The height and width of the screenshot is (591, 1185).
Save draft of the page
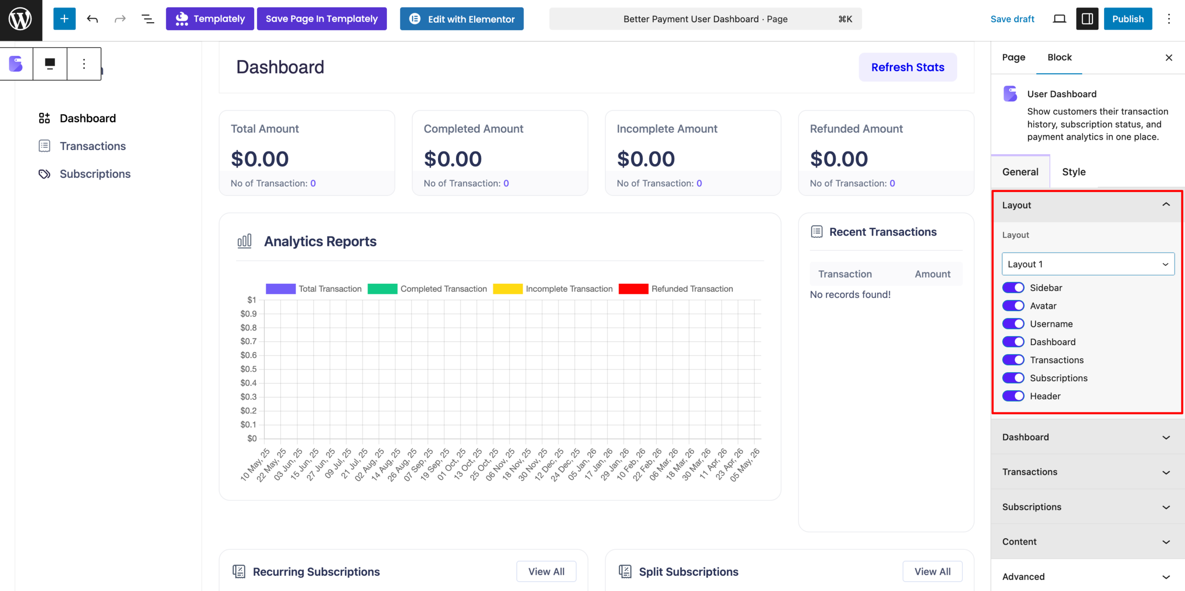[1012, 19]
